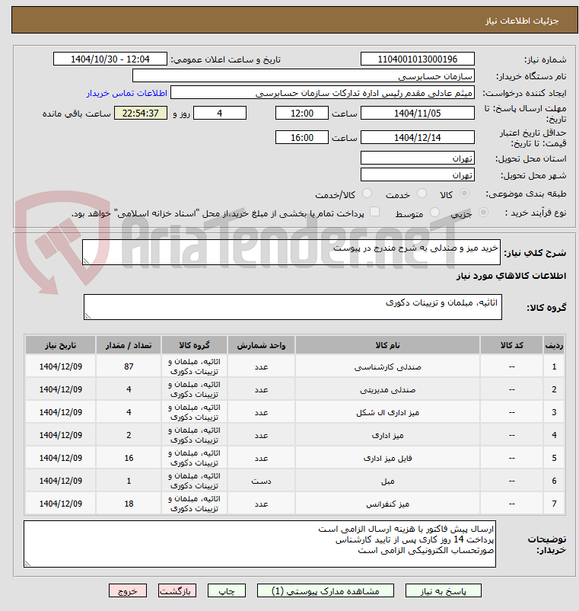The image size is (579, 611).
Task: Open 'اطلاعات تماس خریدار' link
Action: pos(127,93)
